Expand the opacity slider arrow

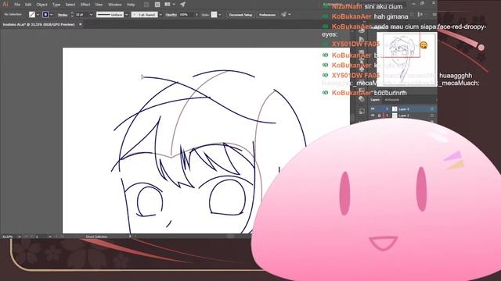tap(196, 15)
